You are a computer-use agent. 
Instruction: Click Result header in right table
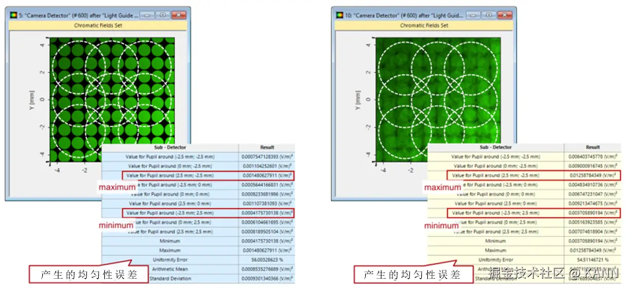[x=593, y=147]
